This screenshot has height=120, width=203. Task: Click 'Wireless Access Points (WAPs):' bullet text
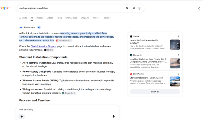tap(41, 81)
